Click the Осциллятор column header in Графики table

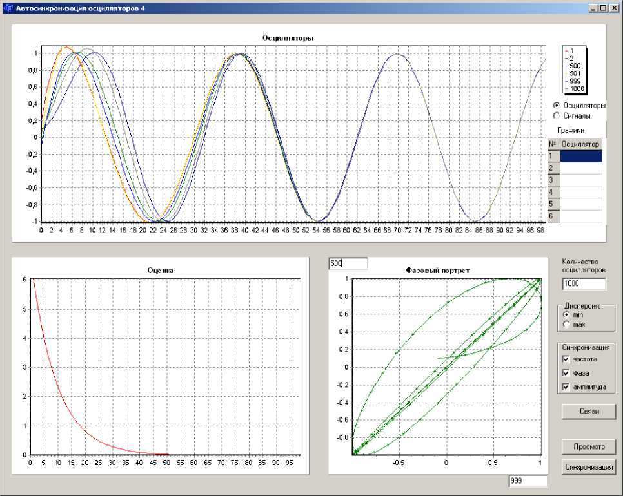tap(580, 144)
